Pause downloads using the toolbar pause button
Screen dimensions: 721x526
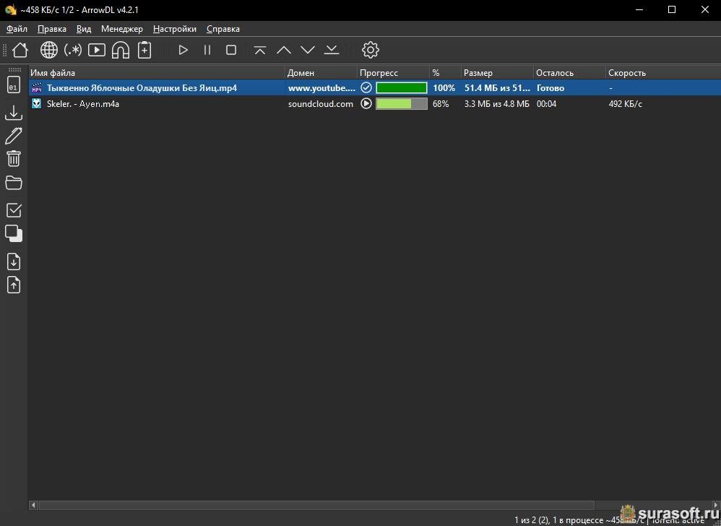207,50
